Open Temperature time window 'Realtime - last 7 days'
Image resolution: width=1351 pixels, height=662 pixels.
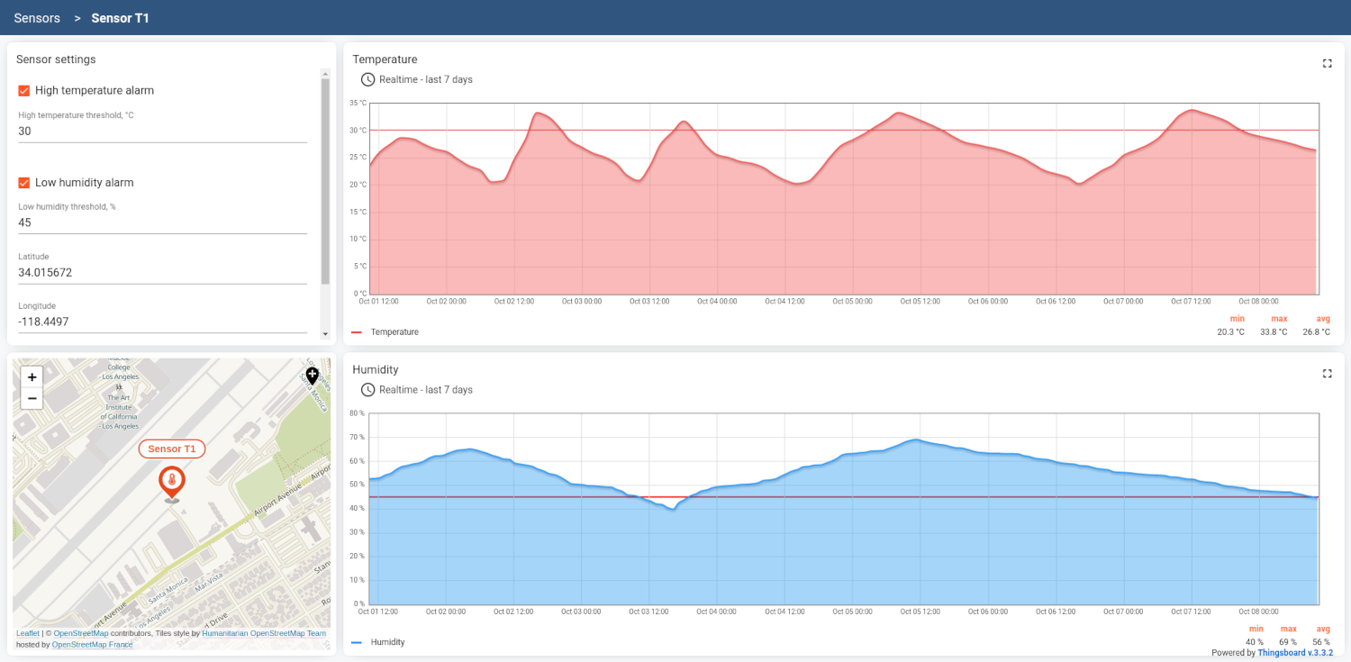click(x=425, y=80)
